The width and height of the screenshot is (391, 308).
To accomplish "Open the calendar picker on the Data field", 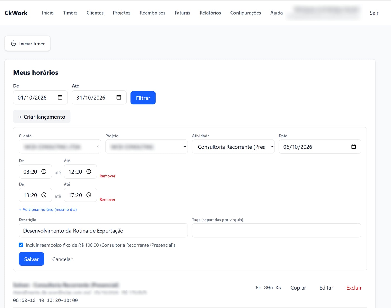I will [354, 146].
